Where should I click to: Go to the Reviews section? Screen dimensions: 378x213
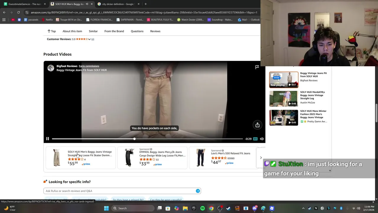(155, 31)
